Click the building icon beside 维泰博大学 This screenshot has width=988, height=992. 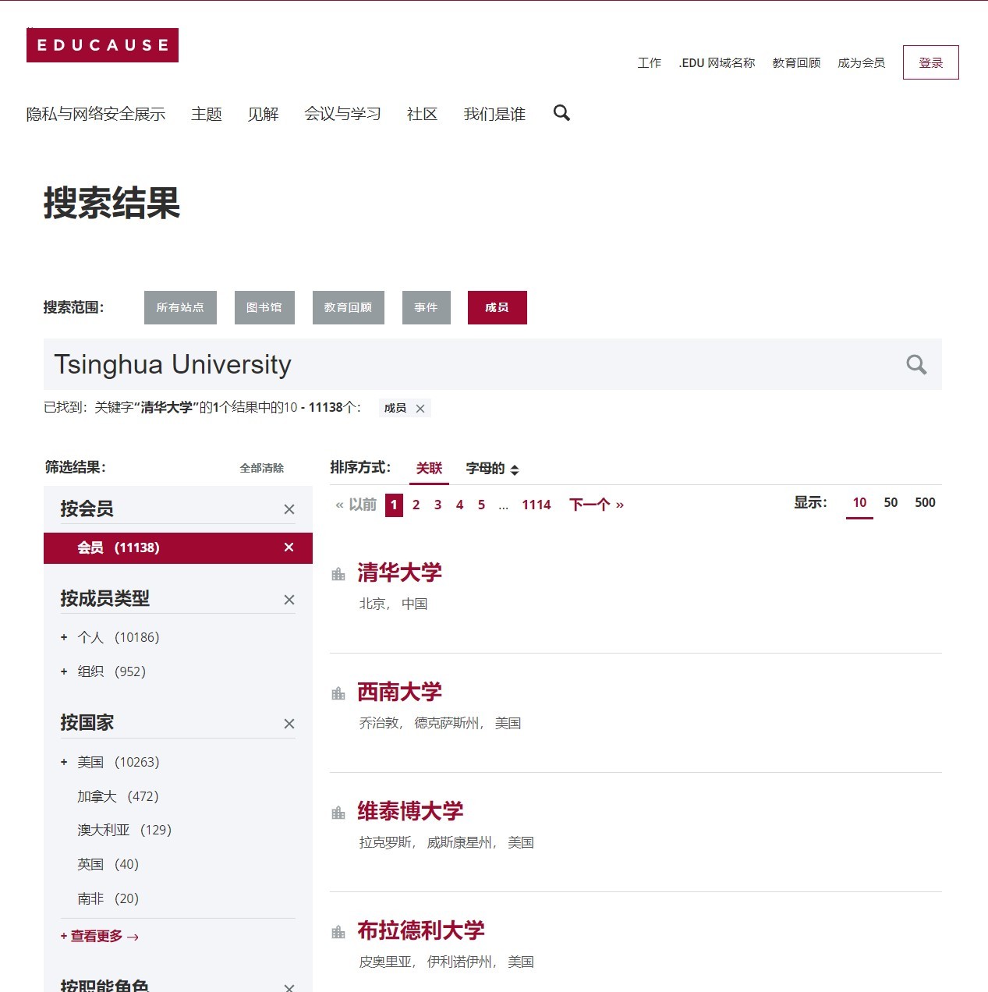(x=338, y=813)
